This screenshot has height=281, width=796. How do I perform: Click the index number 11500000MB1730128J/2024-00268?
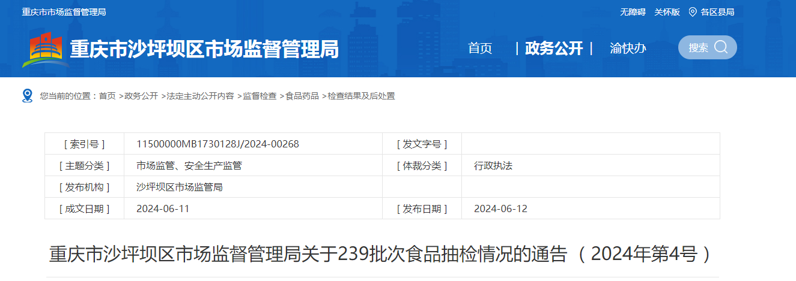[217, 144]
